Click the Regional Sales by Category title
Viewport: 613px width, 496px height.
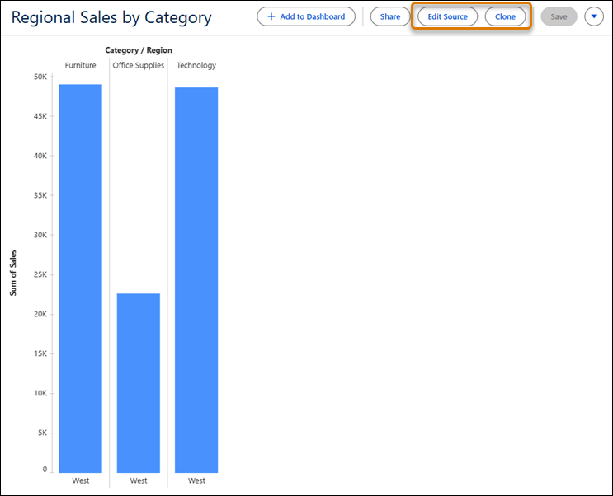tap(111, 17)
